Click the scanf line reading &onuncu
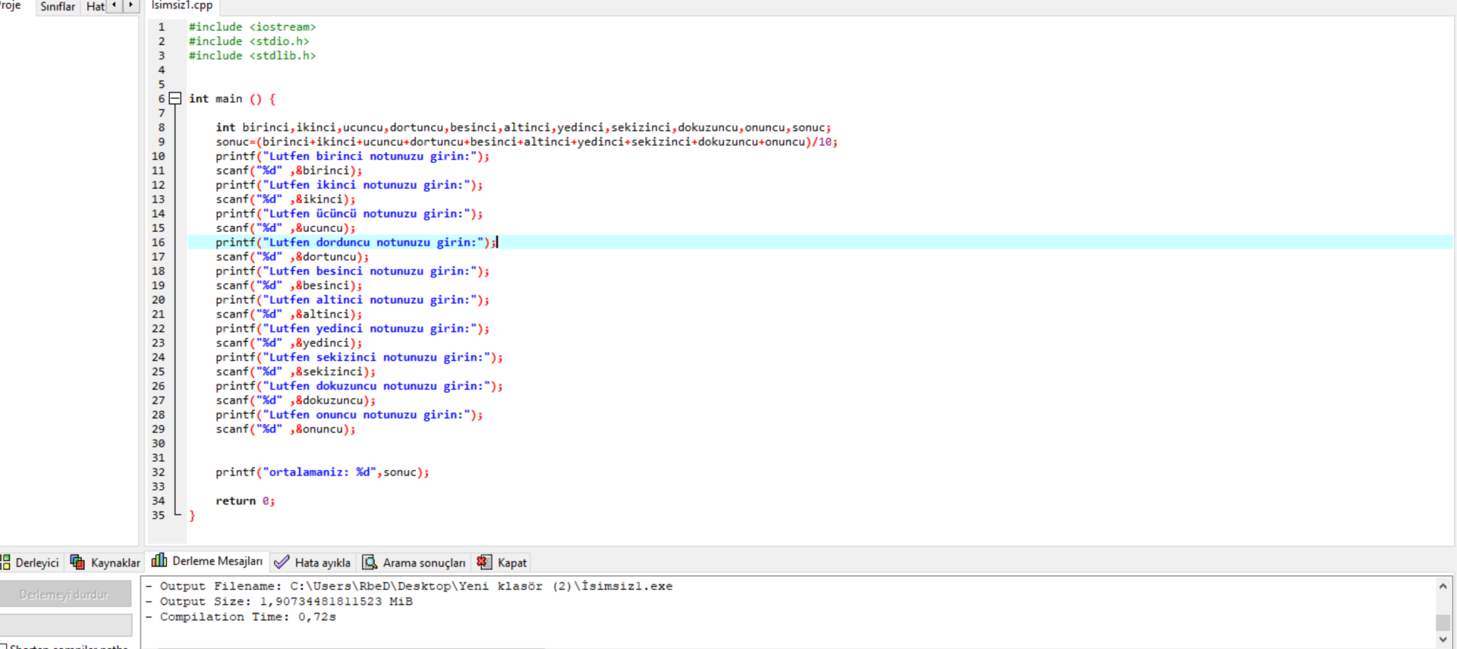Image resolution: width=1457 pixels, height=649 pixels. point(285,430)
